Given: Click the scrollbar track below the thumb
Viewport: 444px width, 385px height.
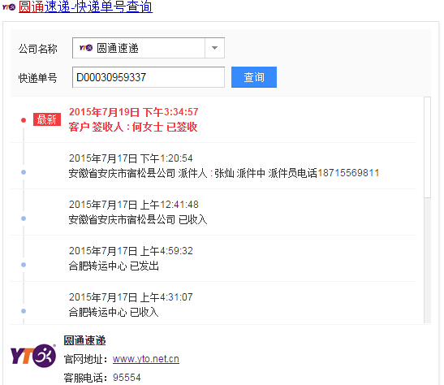Looking at the screenshot, I should pyautogui.click(x=427, y=261).
